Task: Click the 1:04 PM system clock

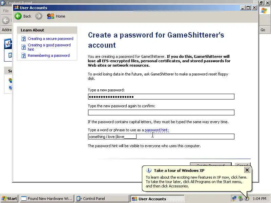Action: coord(259,199)
